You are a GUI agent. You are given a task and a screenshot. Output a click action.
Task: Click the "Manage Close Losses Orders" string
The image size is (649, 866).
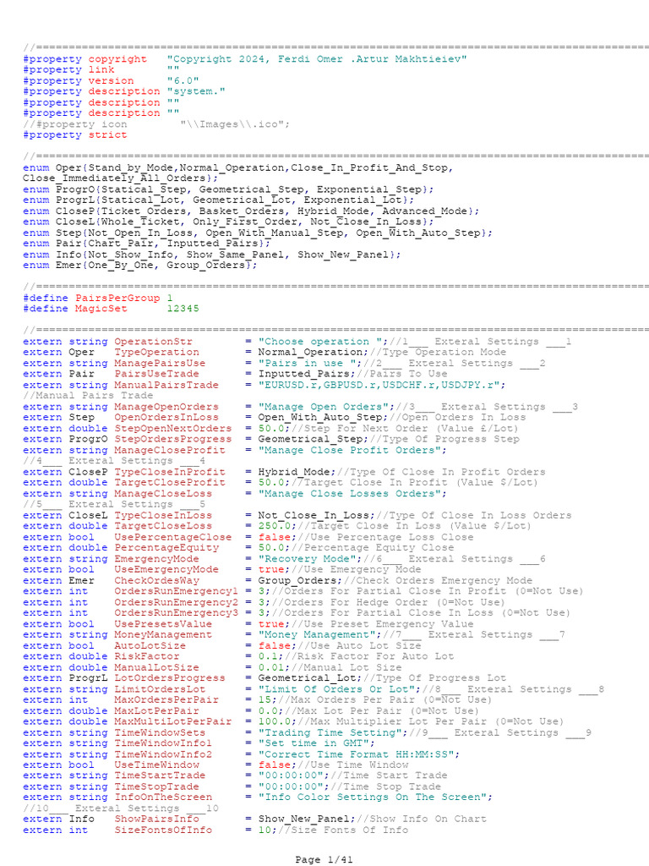[349, 494]
